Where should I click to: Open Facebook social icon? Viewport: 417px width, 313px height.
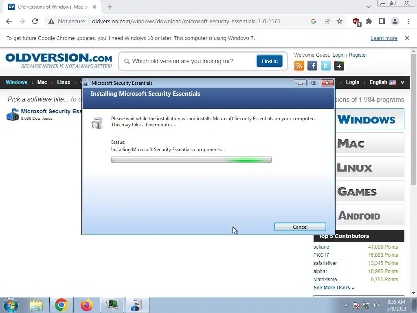click(312, 66)
